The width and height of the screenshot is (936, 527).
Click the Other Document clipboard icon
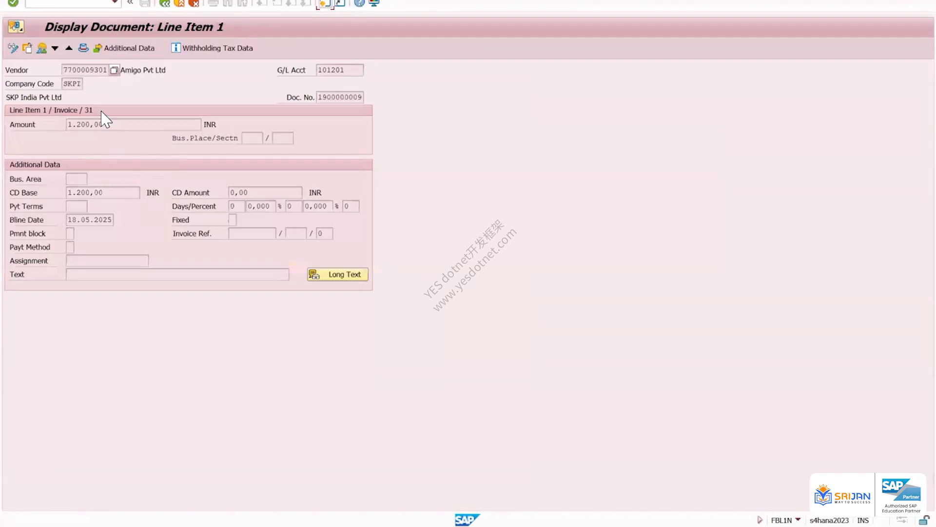click(x=27, y=48)
